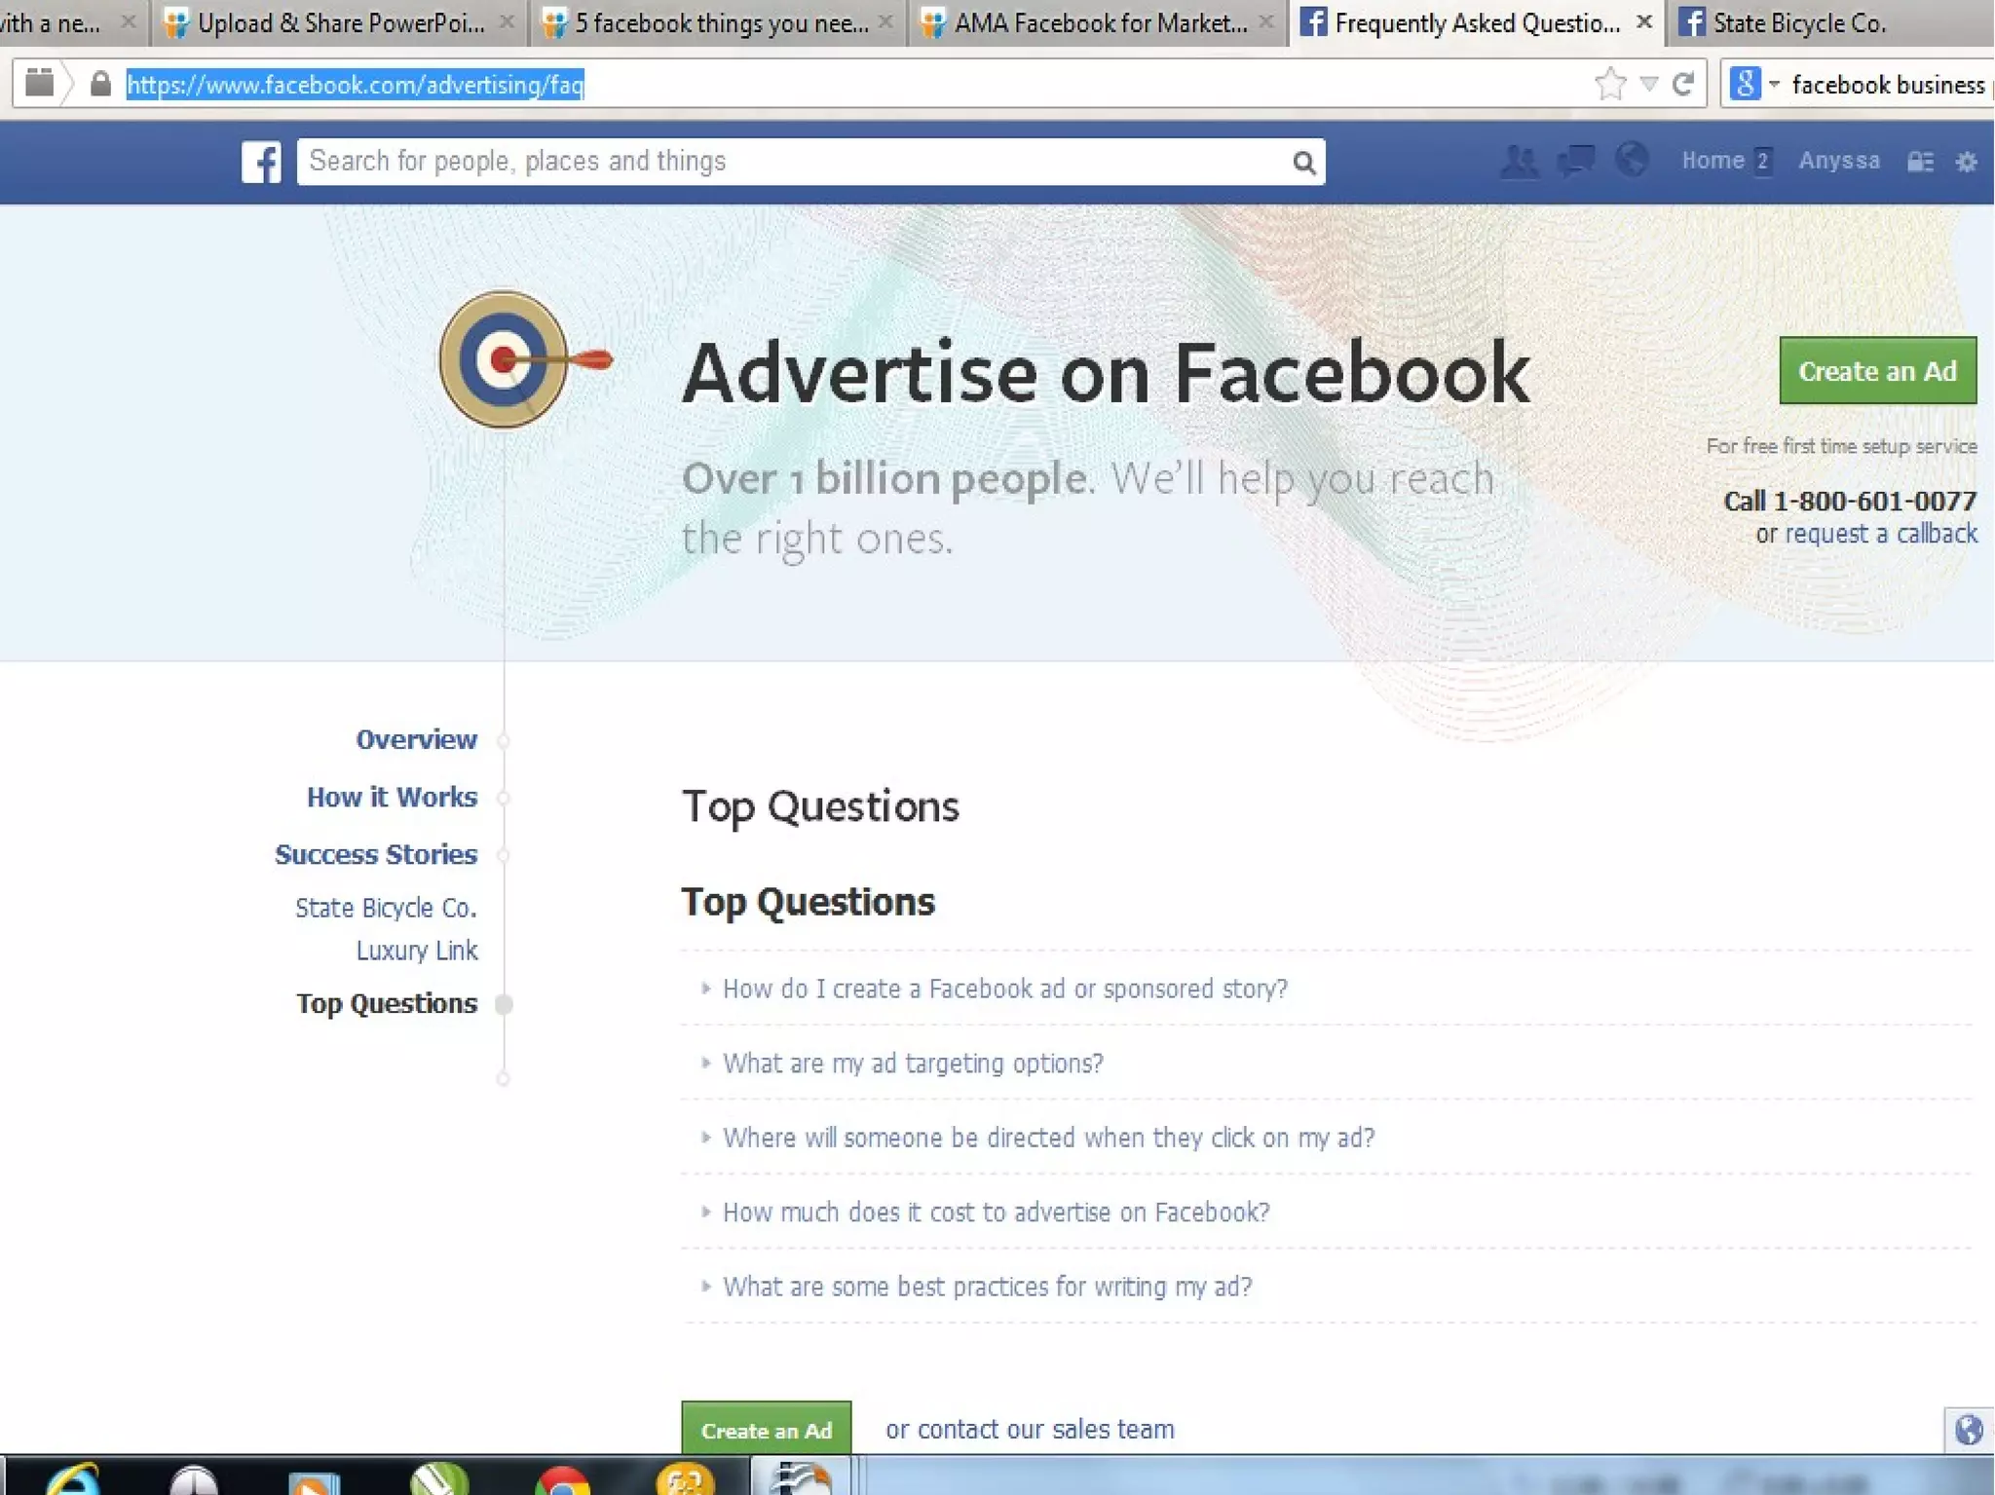Expand 'What are my ad targeting options?'

(x=912, y=1063)
